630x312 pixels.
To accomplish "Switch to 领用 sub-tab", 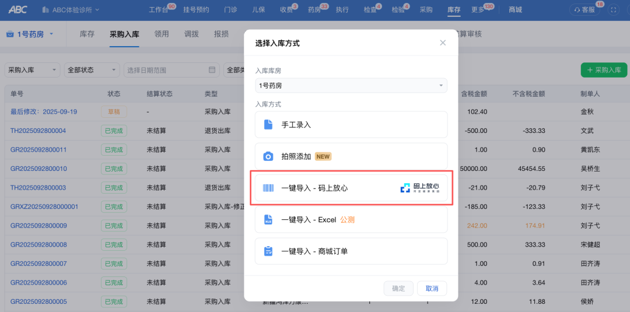I will [162, 34].
